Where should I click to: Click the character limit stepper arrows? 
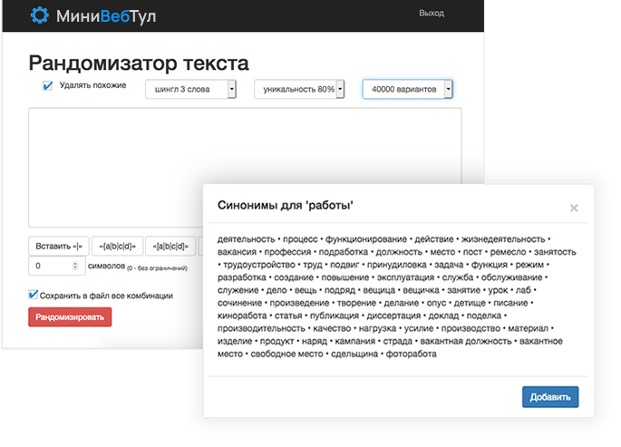click(x=76, y=267)
